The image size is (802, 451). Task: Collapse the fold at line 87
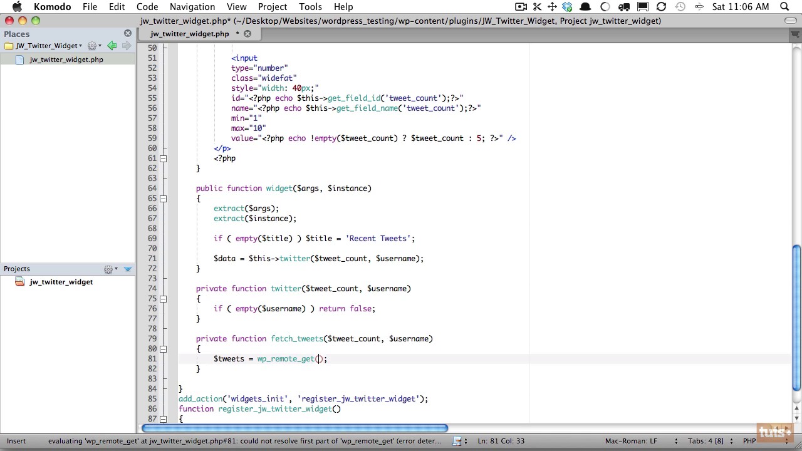(x=163, y=419)
